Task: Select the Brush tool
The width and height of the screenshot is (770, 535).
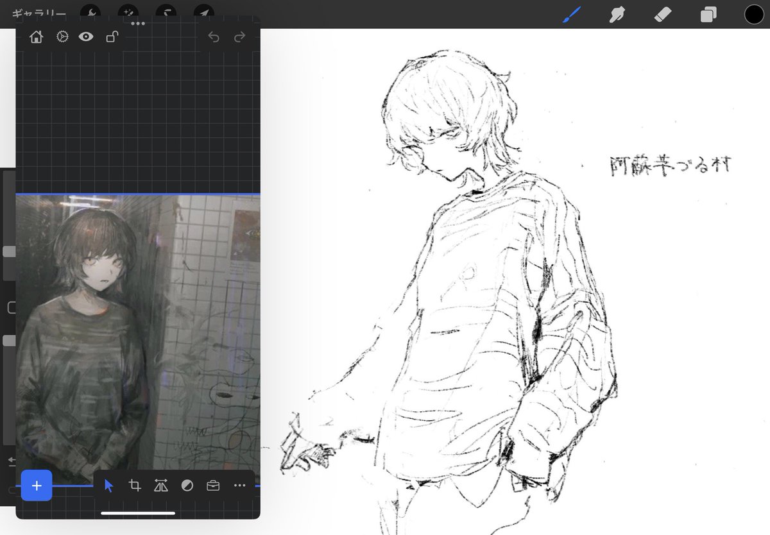Action: point(571,13)
